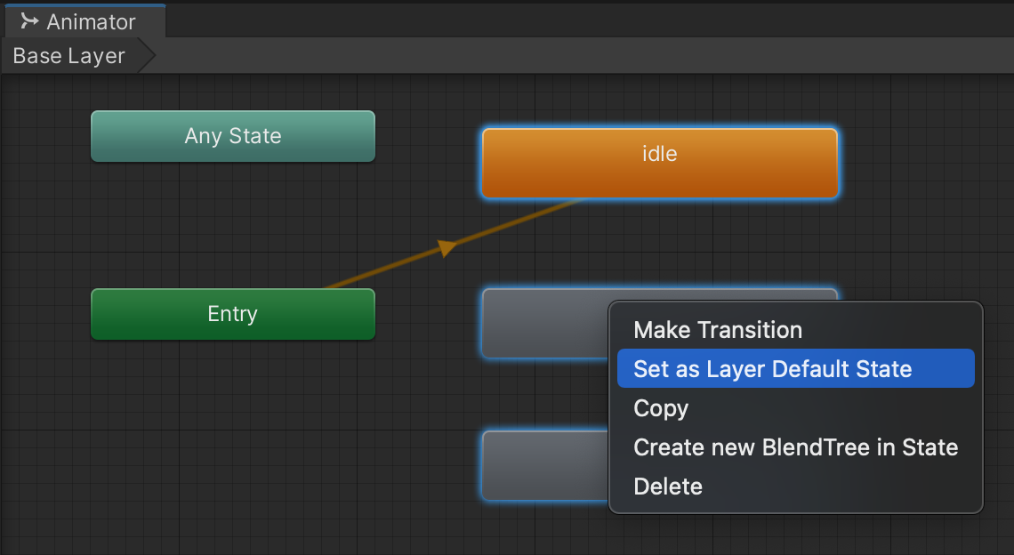The width and height of the screenshot is (1014, 555).
Task: Choose Set as Layer Default State
Action: [772, 369]
